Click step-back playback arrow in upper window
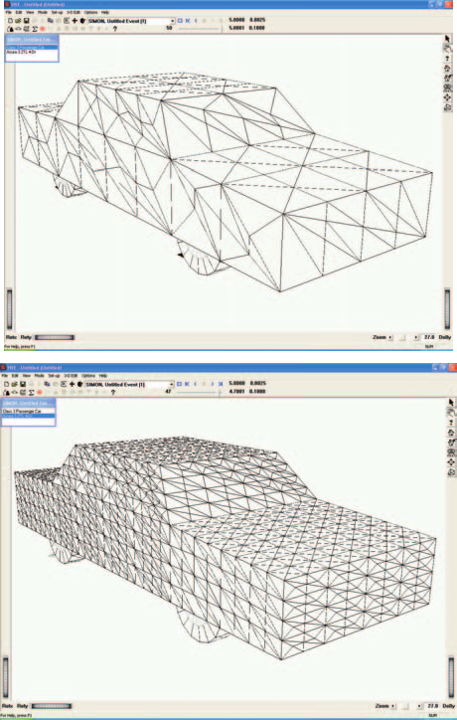Viewport: 457px width, 720px height. [x=196, y=21]
